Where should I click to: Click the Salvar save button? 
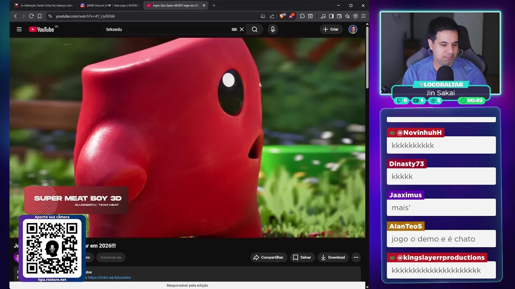point(302,257)
